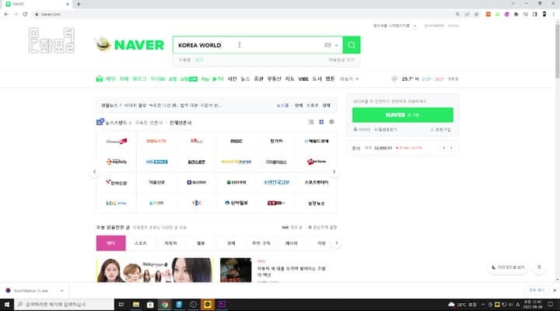Open a new browser tab
560x311 pixels.
(79, 4)
